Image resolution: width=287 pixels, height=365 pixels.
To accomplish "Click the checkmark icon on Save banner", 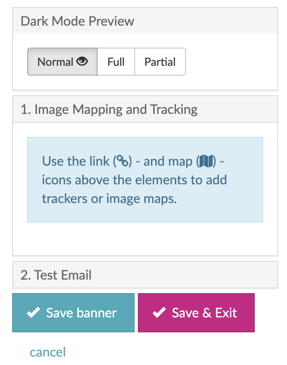I will tap(33, 313).
